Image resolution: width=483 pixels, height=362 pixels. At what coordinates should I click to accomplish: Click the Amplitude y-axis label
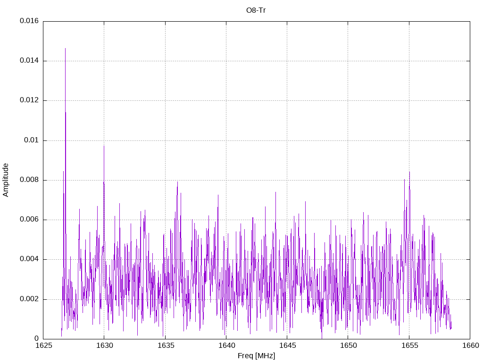6,180
